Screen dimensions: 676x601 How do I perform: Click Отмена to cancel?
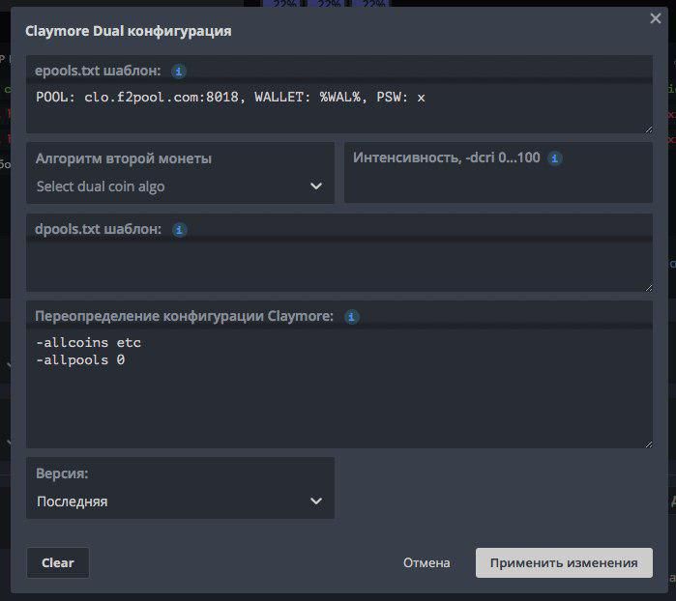pos(426,562)
